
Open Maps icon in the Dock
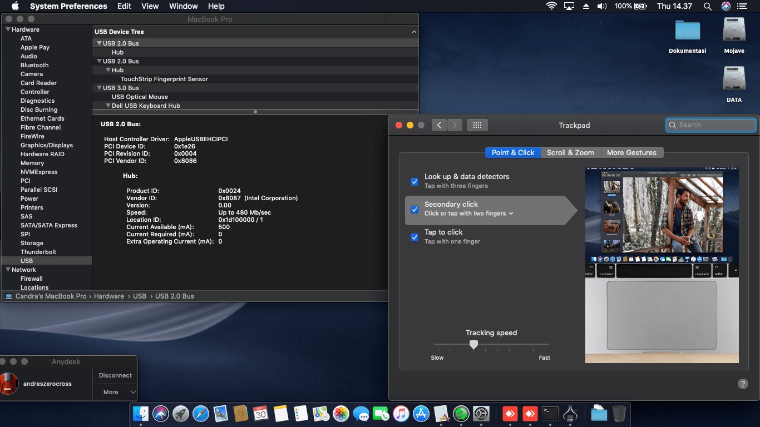click(x=320, y=413)
